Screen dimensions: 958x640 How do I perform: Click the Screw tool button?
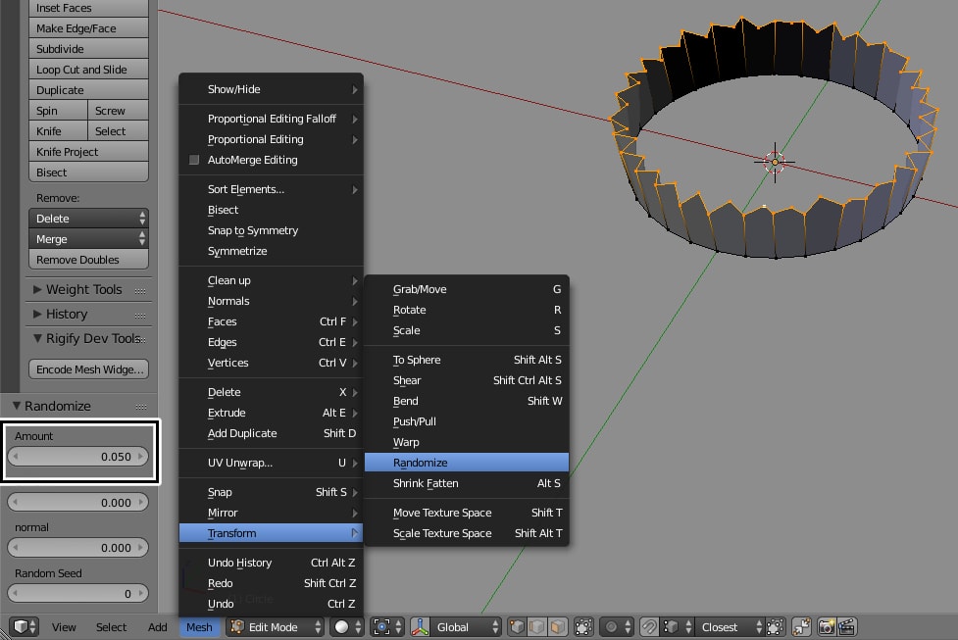pyautogui.click(x=118, y=111)
